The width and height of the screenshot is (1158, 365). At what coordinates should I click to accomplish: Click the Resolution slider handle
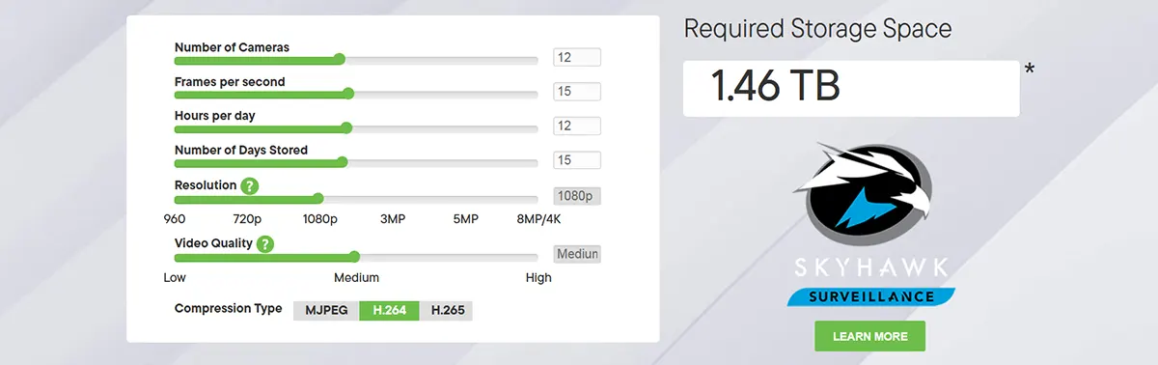[317, 198]
